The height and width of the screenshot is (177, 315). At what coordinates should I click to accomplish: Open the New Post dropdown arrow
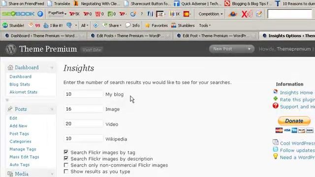tap(249, 49)
